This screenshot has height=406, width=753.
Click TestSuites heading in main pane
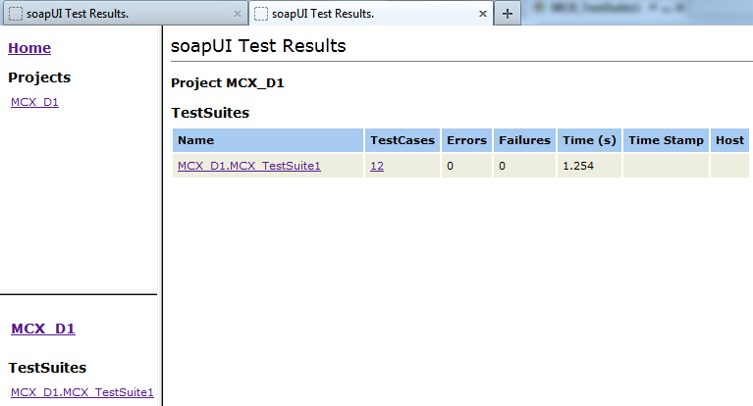click(210, 113)
